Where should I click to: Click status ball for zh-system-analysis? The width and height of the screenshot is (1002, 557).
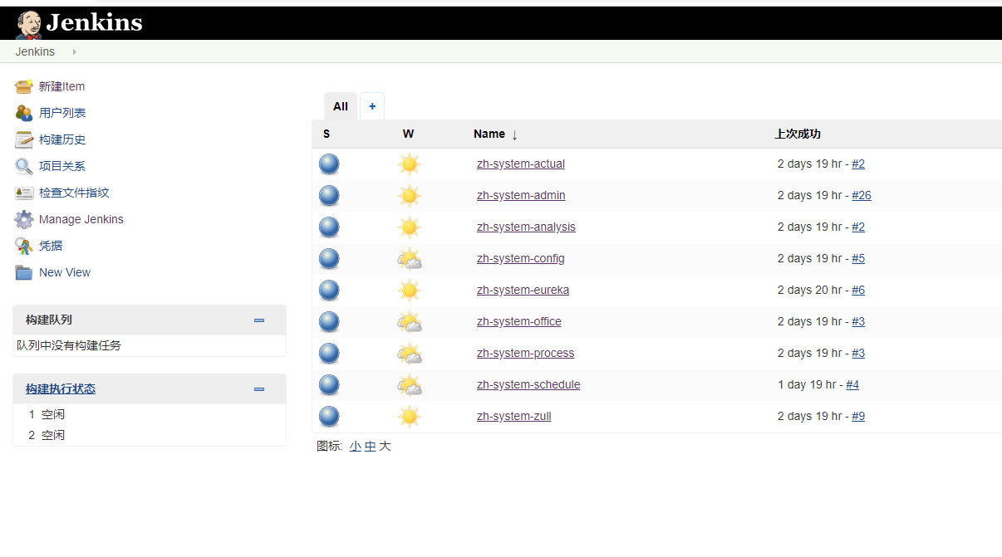[329, 227]
